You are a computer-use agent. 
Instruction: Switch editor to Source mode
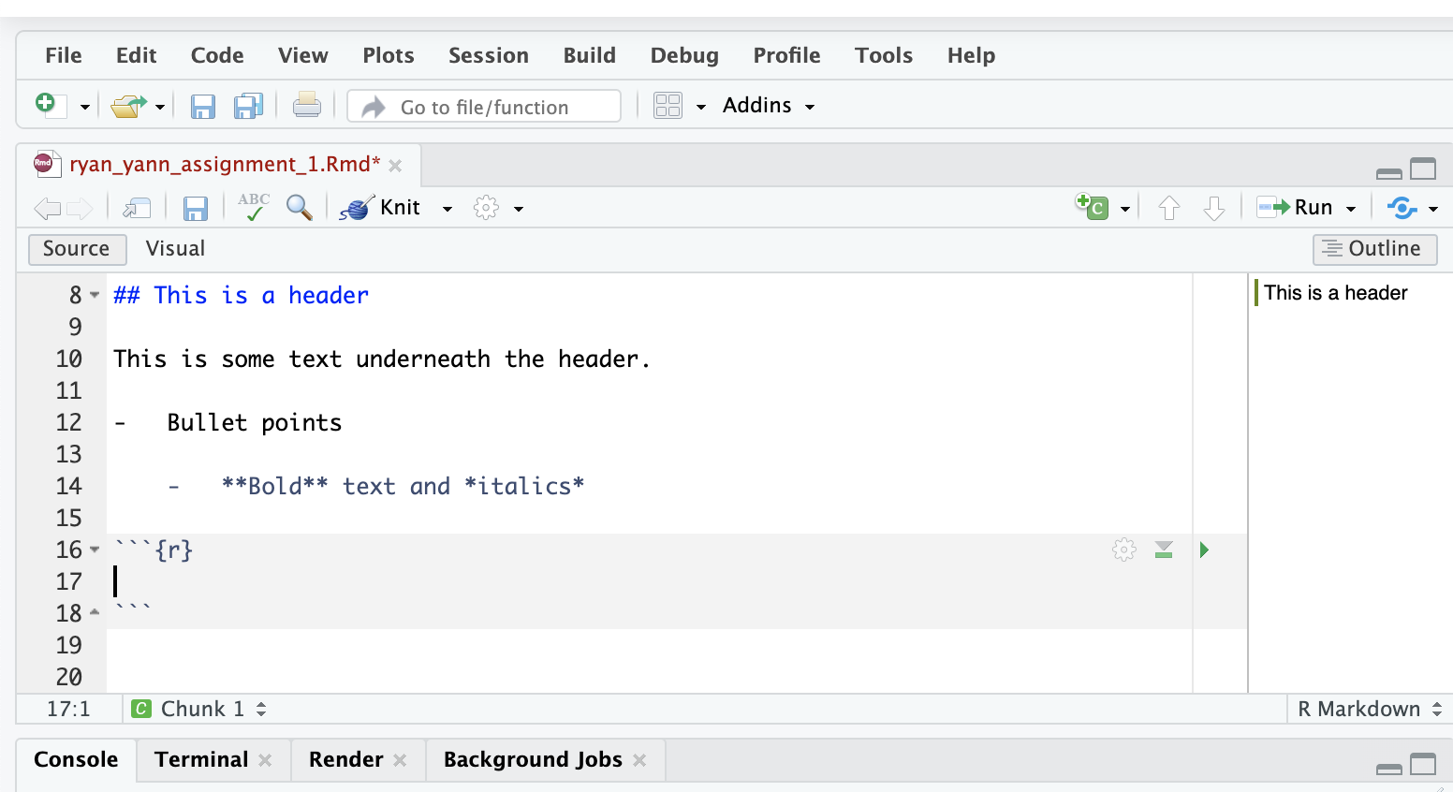tap(77, 249)
